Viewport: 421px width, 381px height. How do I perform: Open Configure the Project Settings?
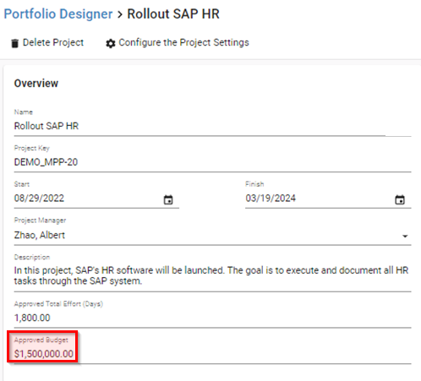(x=183, y=42)
